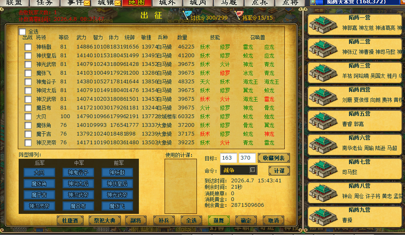This screenshot has width=405, height=235.
Task: Select 神鬼谷子 slot in the 中军 formation
Action: pyautogui.click(x=78, y=172)
